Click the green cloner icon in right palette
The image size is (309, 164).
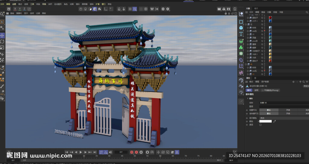241,48
